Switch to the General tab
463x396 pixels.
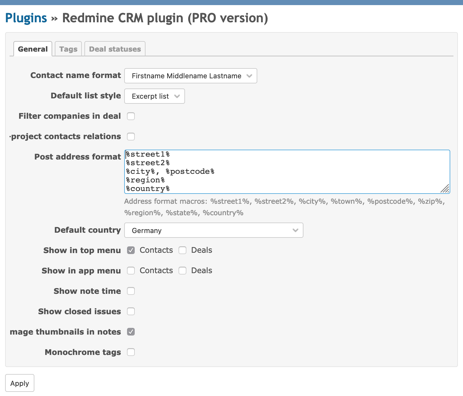pos(33,49)
